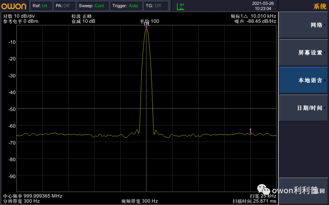Toggle the Ref: Int indicator

[41, 6]
